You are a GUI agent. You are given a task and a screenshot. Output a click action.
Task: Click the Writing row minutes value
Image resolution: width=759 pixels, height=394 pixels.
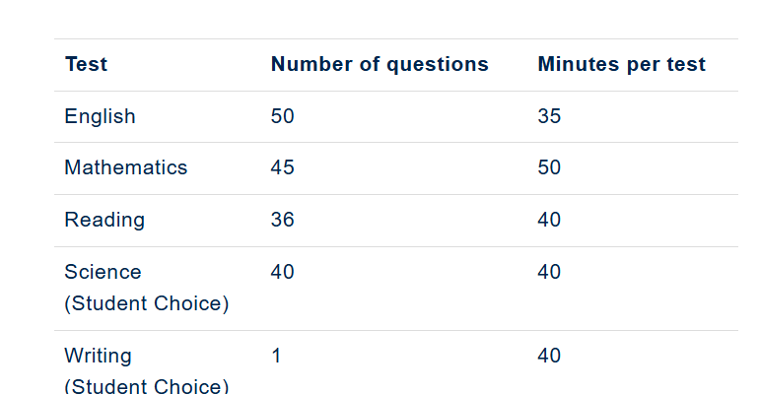point(549,356)
